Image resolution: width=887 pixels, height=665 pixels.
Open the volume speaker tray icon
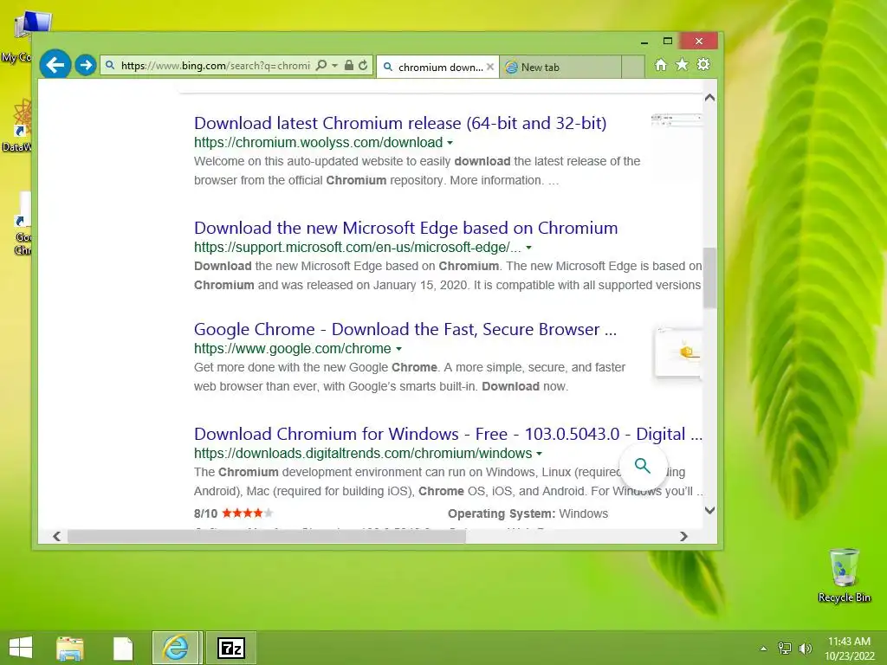tap(805, 648)
